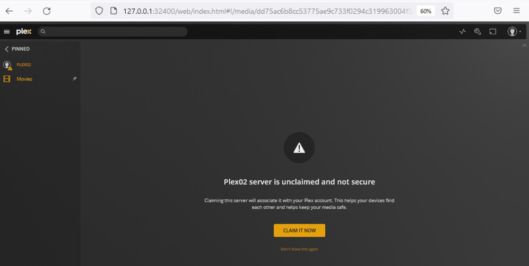Click the browser forward arrow
This screenshot has width=529, height=266.
tap(28, 11)
